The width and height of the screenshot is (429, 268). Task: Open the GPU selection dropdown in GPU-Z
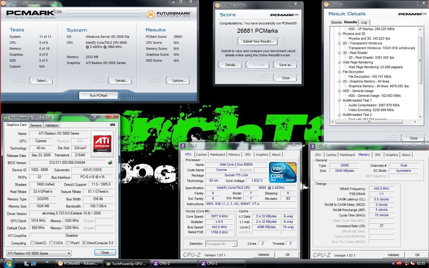[x=39, y=253]
